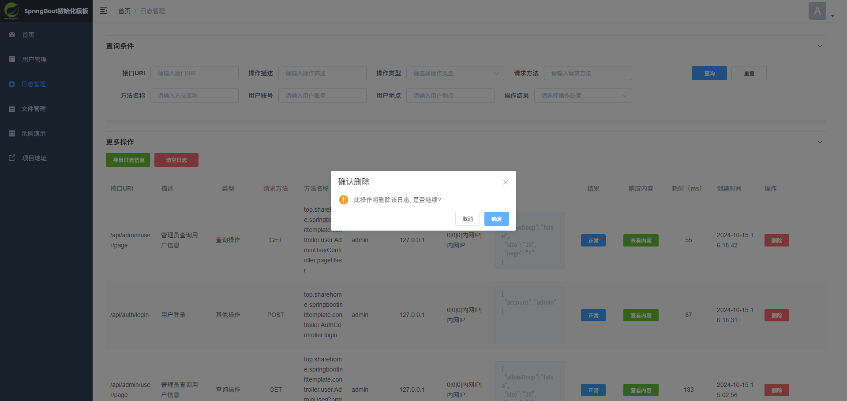Screen dimensions: 847x401
Task: Click the 正常 tag in the 6:18:42 row
Action: pos(593,240)
